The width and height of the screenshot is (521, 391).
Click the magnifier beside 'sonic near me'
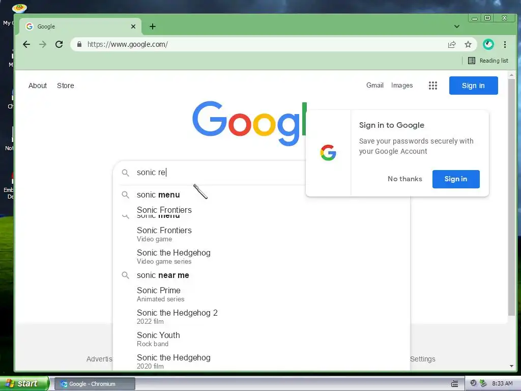click(125, 275)
